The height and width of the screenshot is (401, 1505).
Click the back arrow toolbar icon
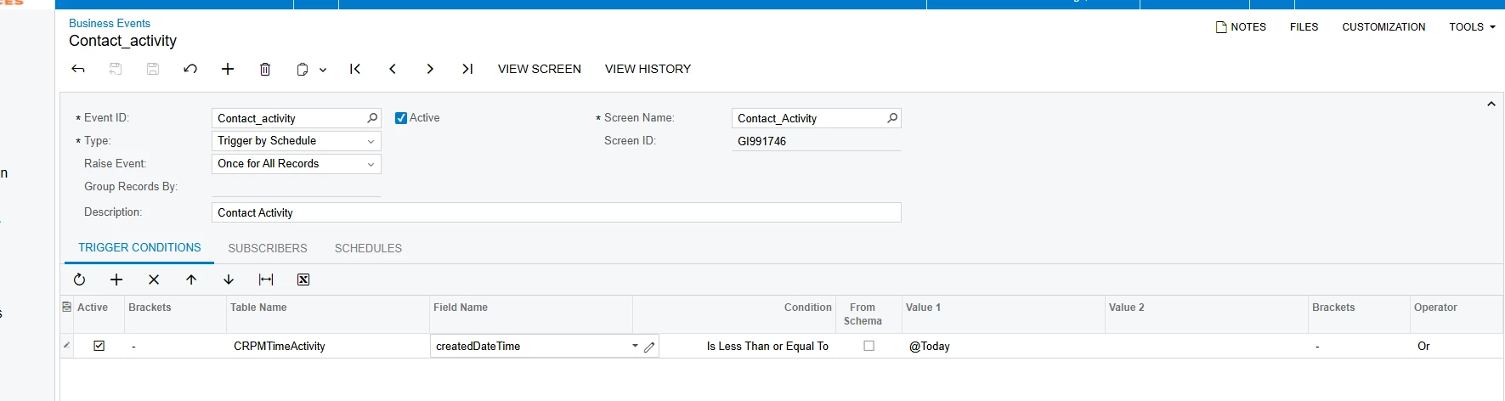tap(78, 69)
